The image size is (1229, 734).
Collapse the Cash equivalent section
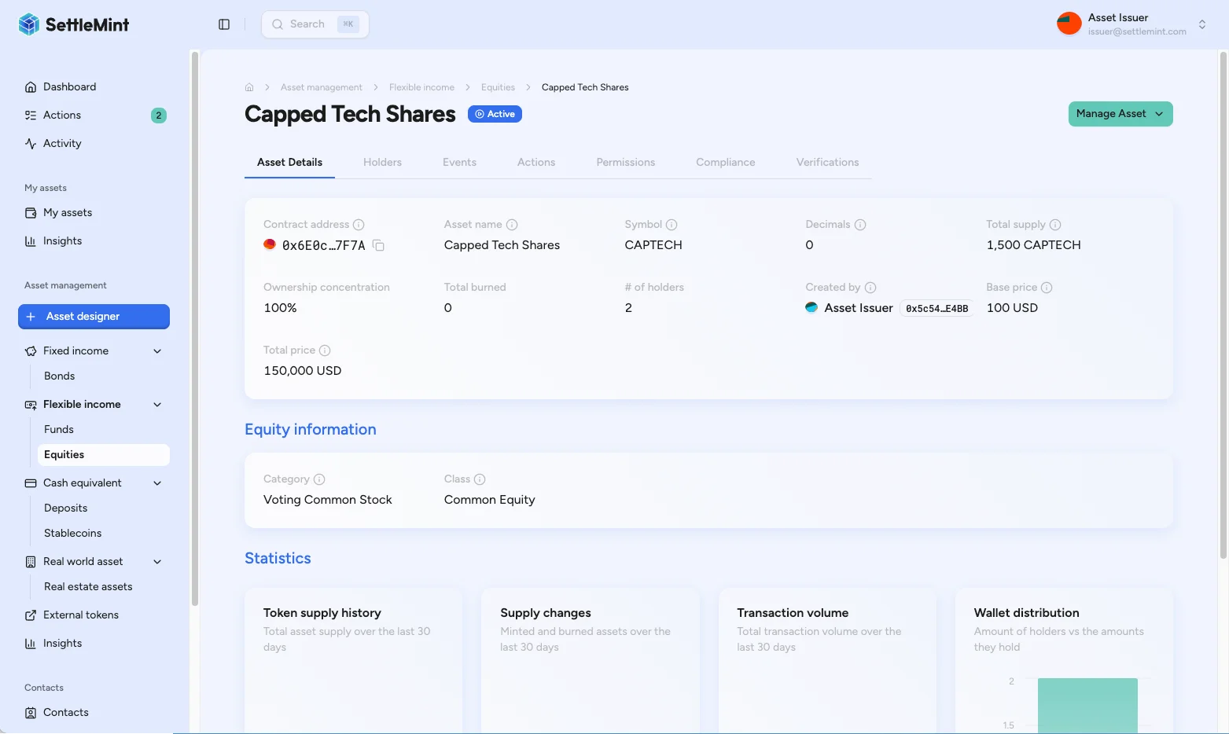tap(156, 483)
